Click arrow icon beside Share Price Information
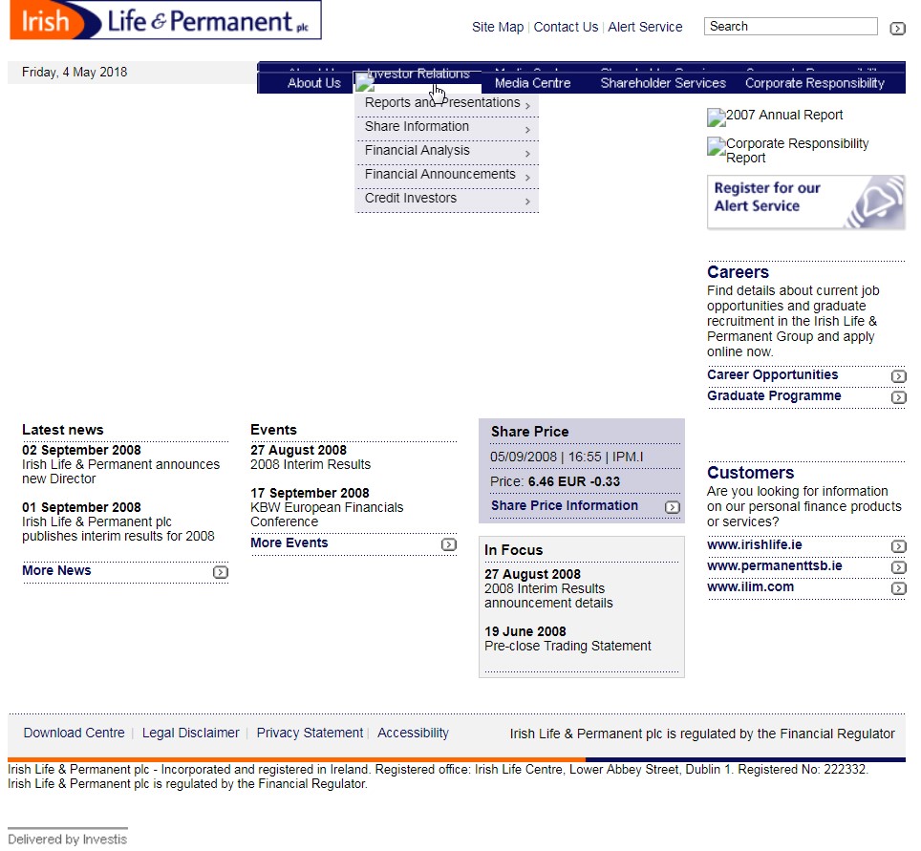 point(673,507)
